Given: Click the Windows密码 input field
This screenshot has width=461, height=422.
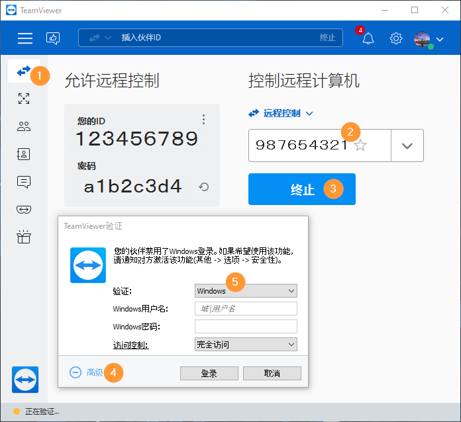Looking at the screenshot, I should [246, 326].
